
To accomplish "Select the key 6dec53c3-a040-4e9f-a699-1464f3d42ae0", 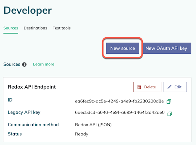I will coord(120,113).
